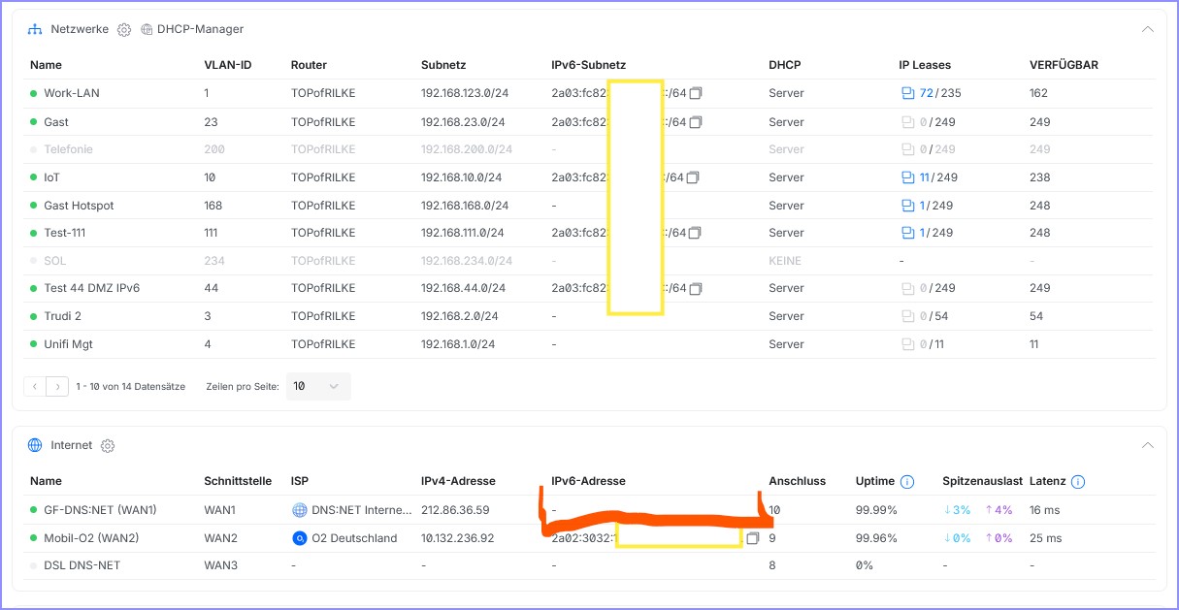Image resolution: width=1179 pixels, height=610 pixels.
Task: Open Unifi Mgt IP leases icon
Action: [x=907, y=344]
